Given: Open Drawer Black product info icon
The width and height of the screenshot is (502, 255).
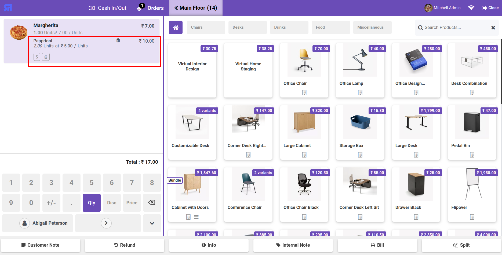Looking at the screenshot, I should pyautogui.click(x=416, y=217).
